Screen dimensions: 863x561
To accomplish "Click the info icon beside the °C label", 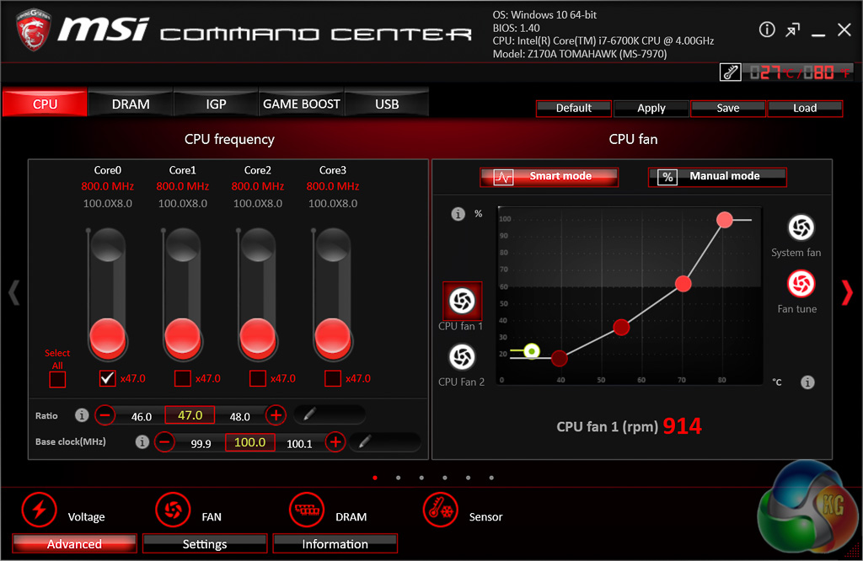I will 807,382.
